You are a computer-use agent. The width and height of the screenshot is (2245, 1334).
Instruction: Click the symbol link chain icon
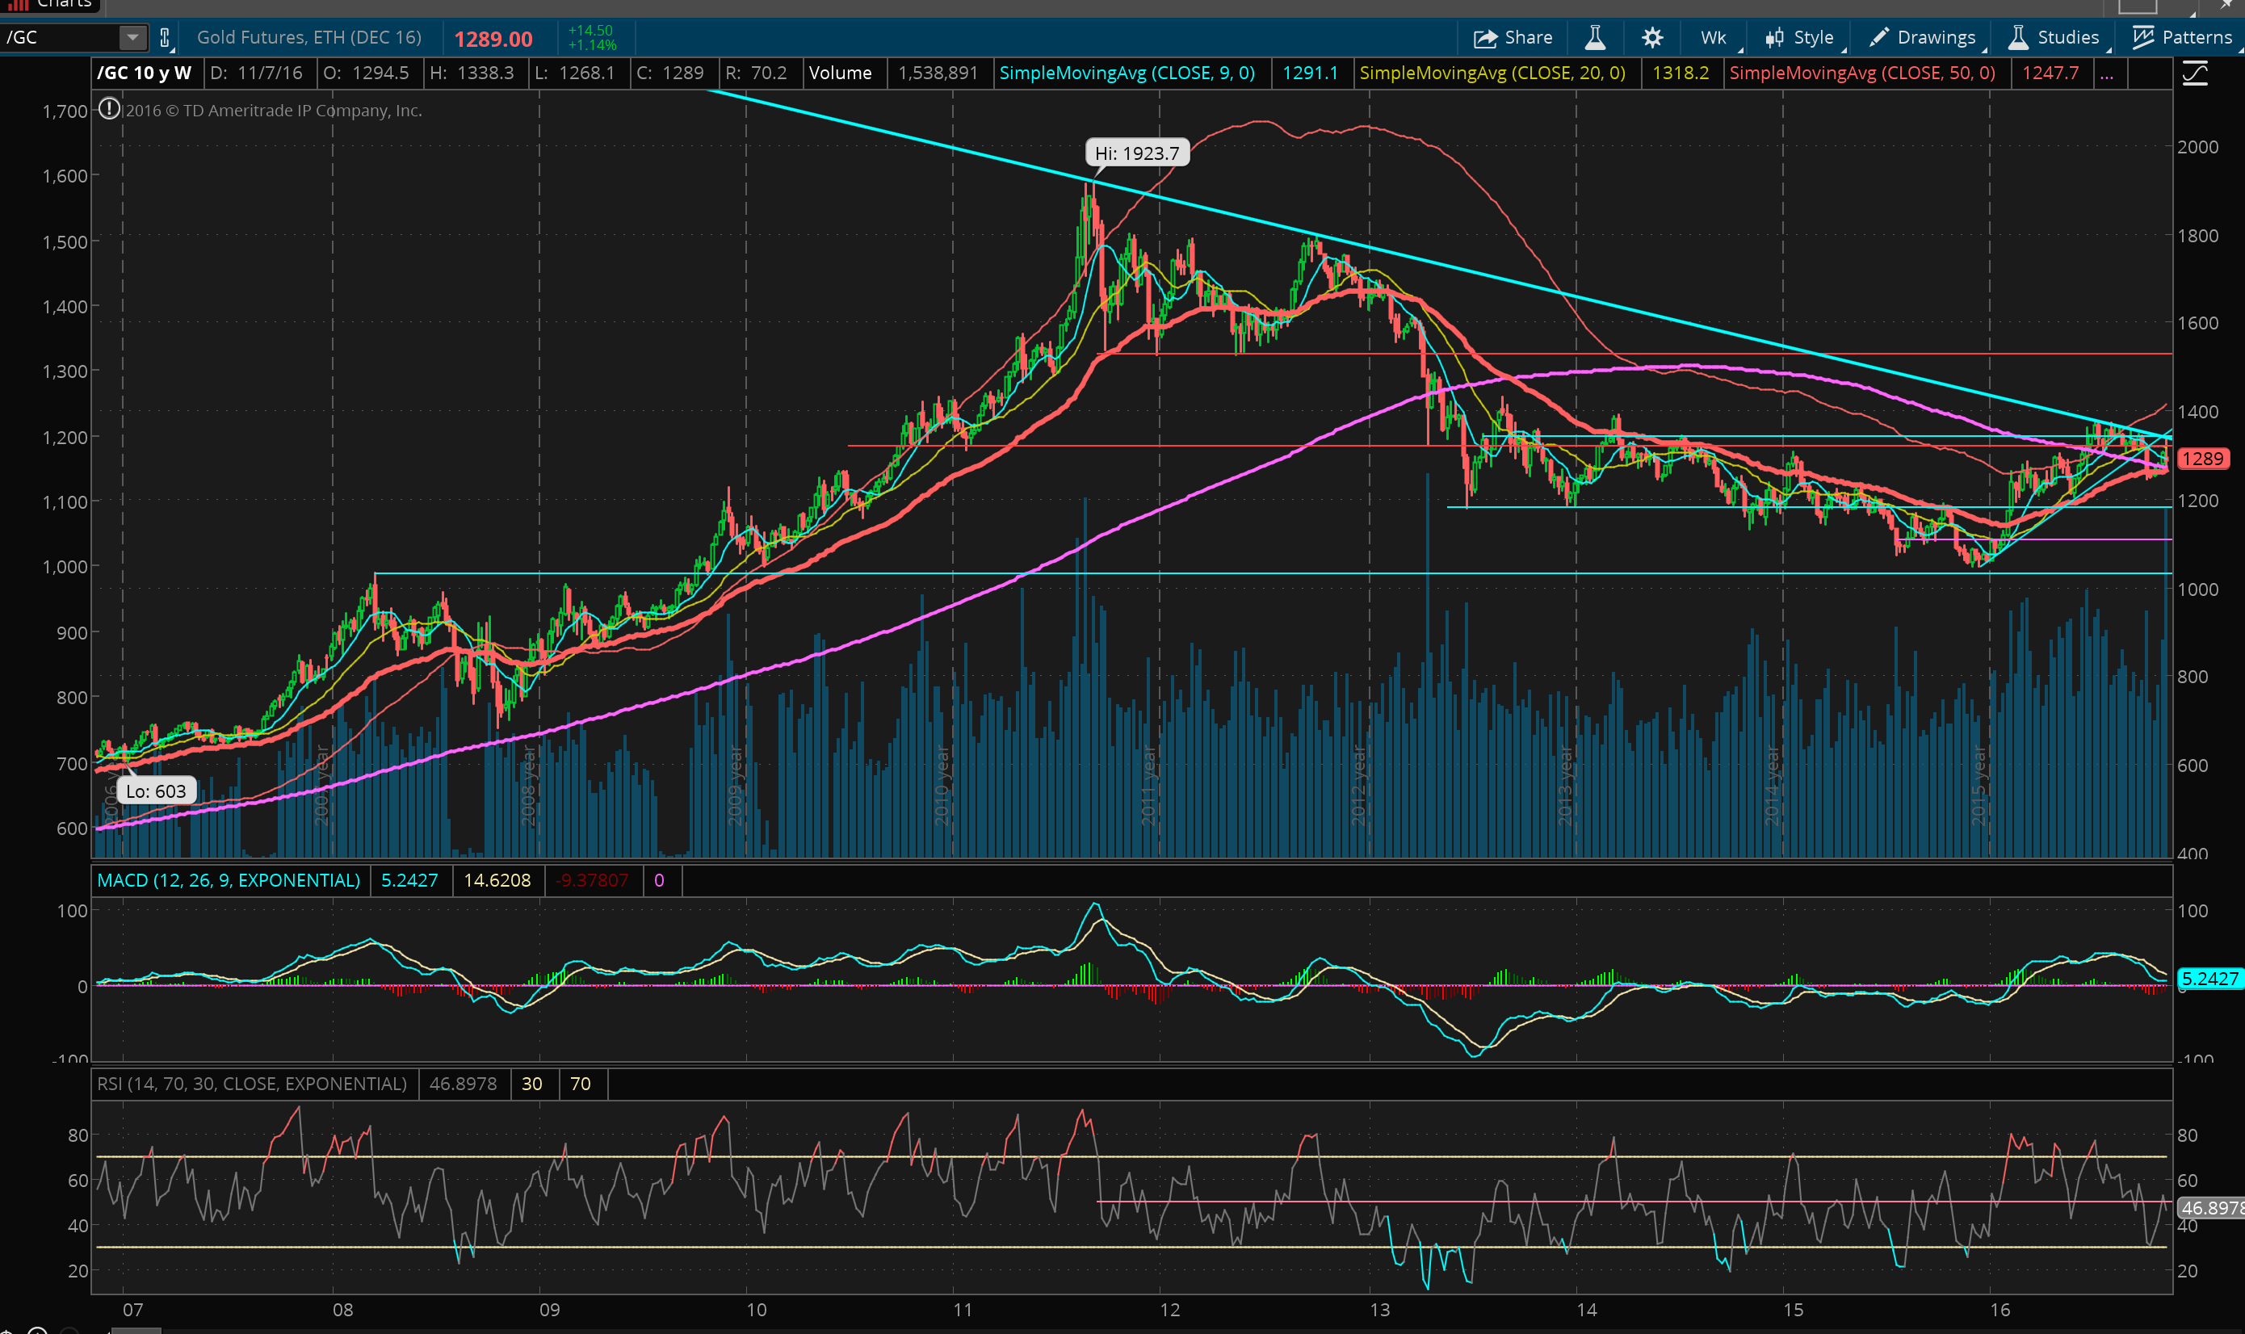[165, 38]
